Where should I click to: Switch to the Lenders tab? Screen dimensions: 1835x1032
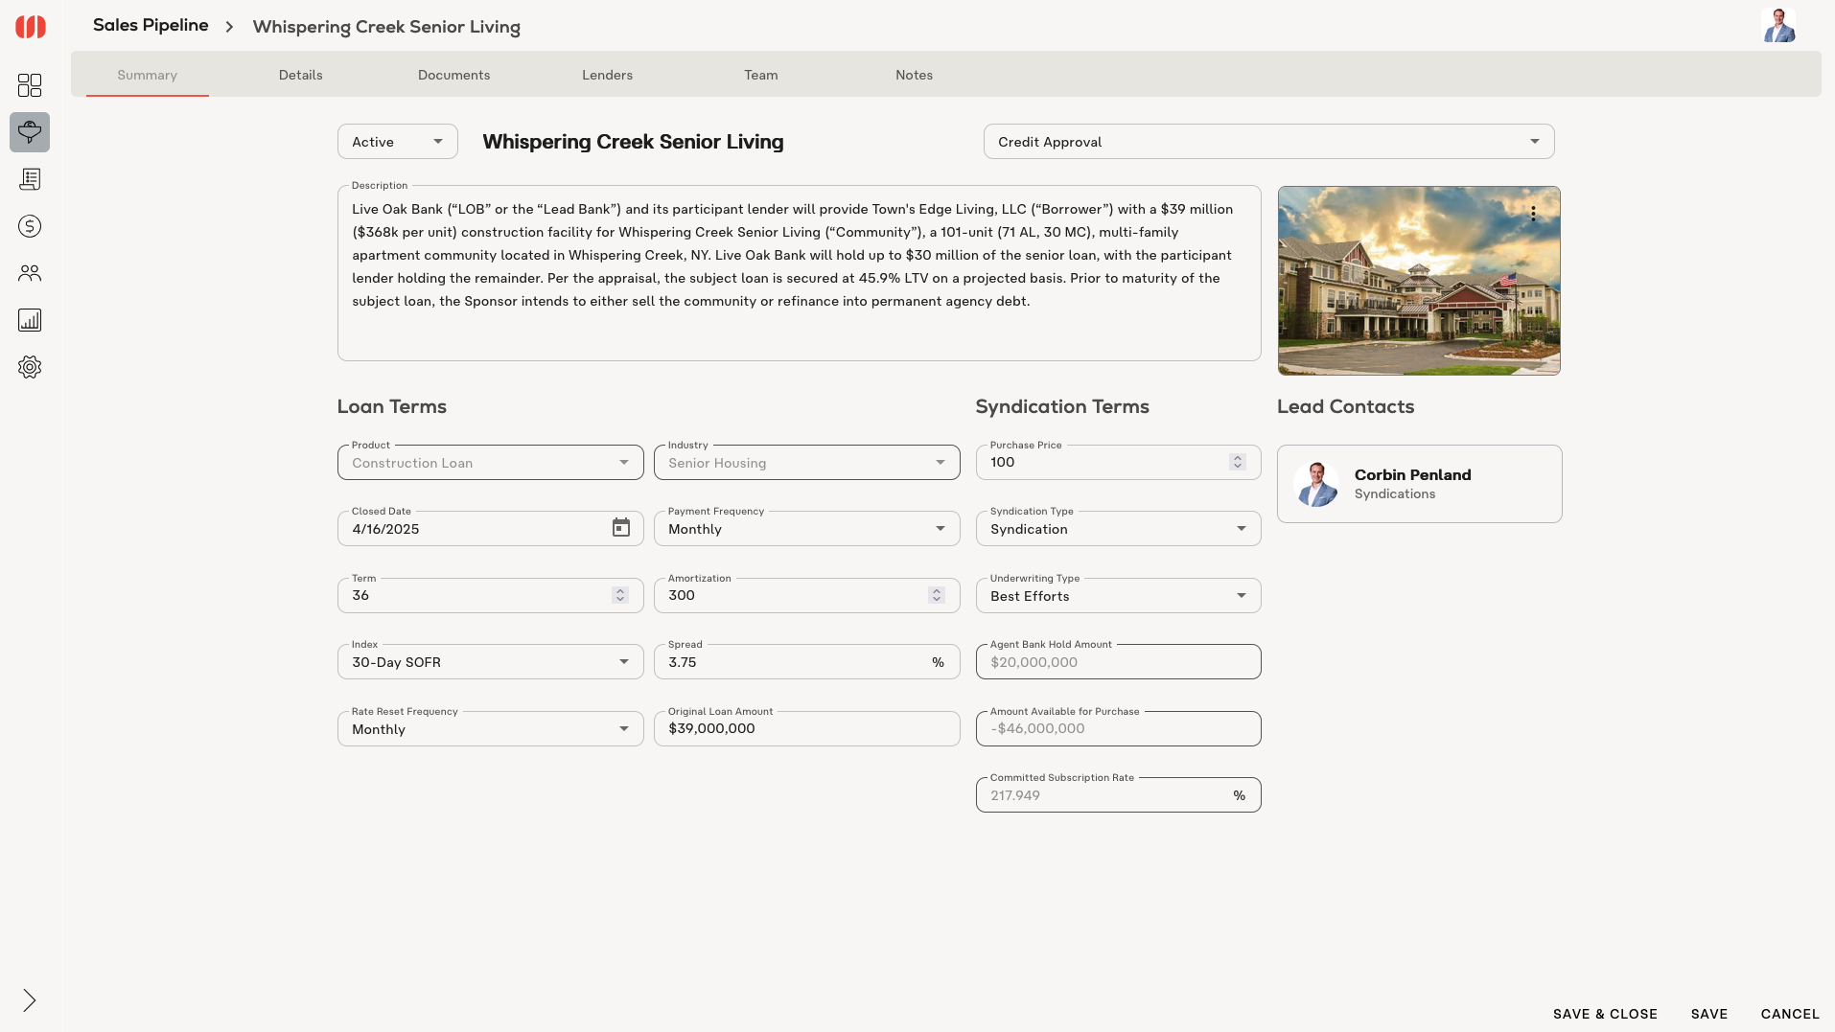pyautogui.click(x=608, y=75)
